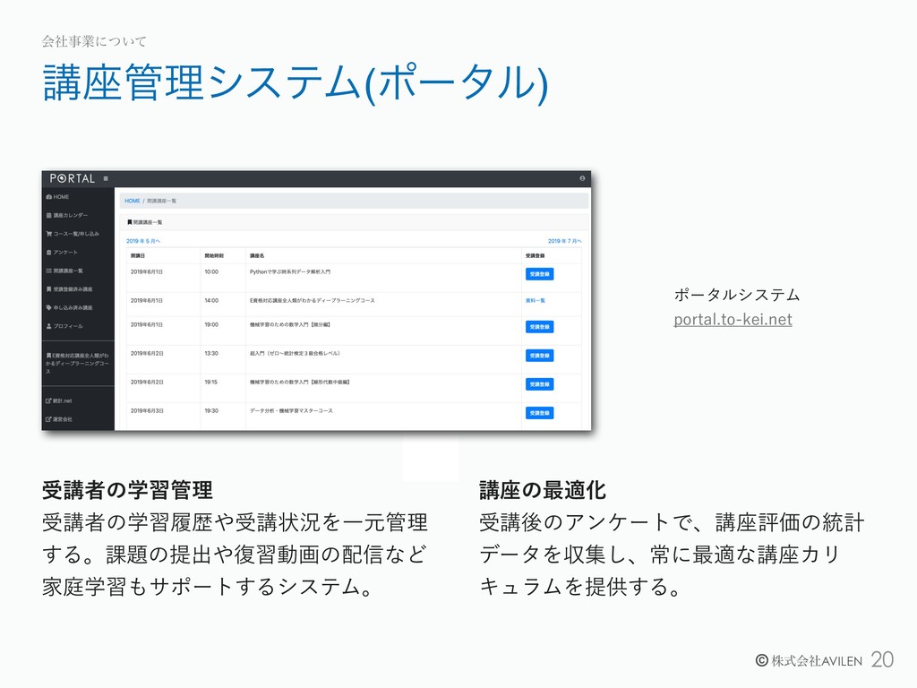Viewport: 917px width, 688px height.
Task: Follow the 運営会社 external link in the sidebar
Action: 59,419
